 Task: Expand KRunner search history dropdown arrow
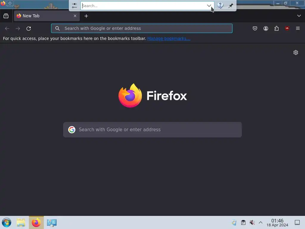[x=209, y=6]
